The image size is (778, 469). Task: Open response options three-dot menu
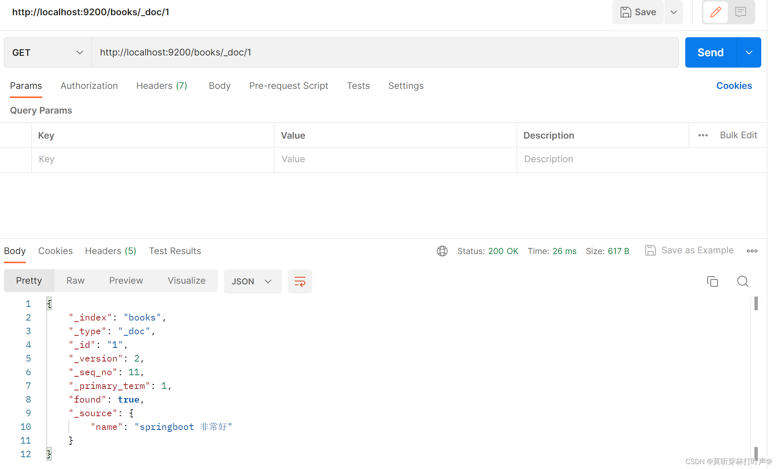pos(752,251)
